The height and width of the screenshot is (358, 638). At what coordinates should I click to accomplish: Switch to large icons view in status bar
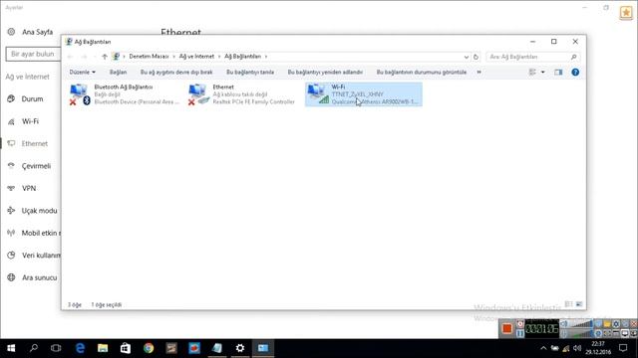579,304
